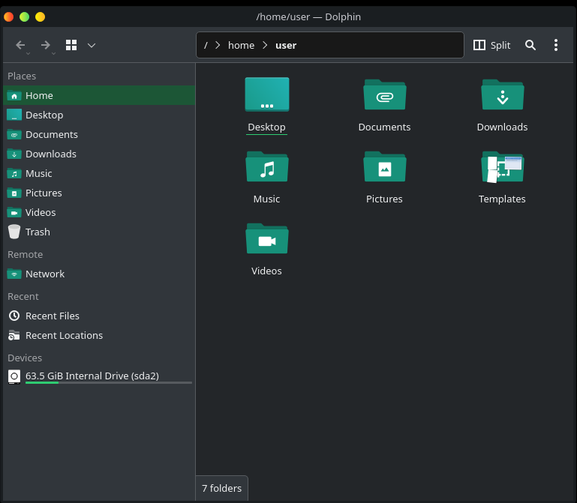Click the search magnifier icon
This screenshot has width=577, height=503.
tap(530, 45)
